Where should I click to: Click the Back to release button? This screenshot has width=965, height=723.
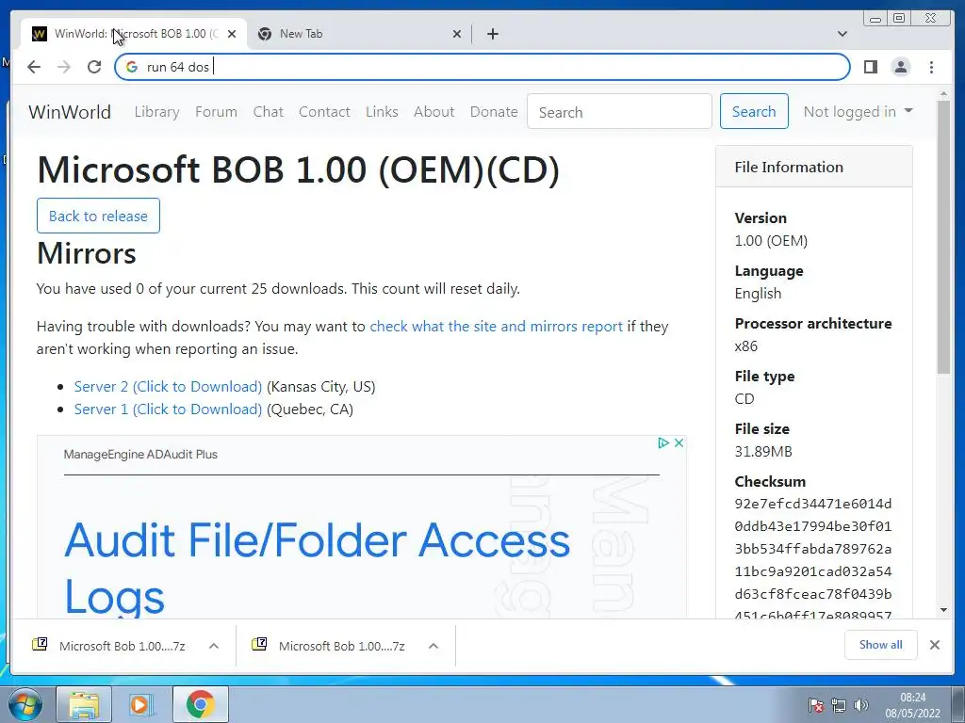98,216
